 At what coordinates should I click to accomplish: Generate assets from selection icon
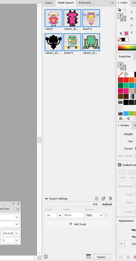coord(96,198)
